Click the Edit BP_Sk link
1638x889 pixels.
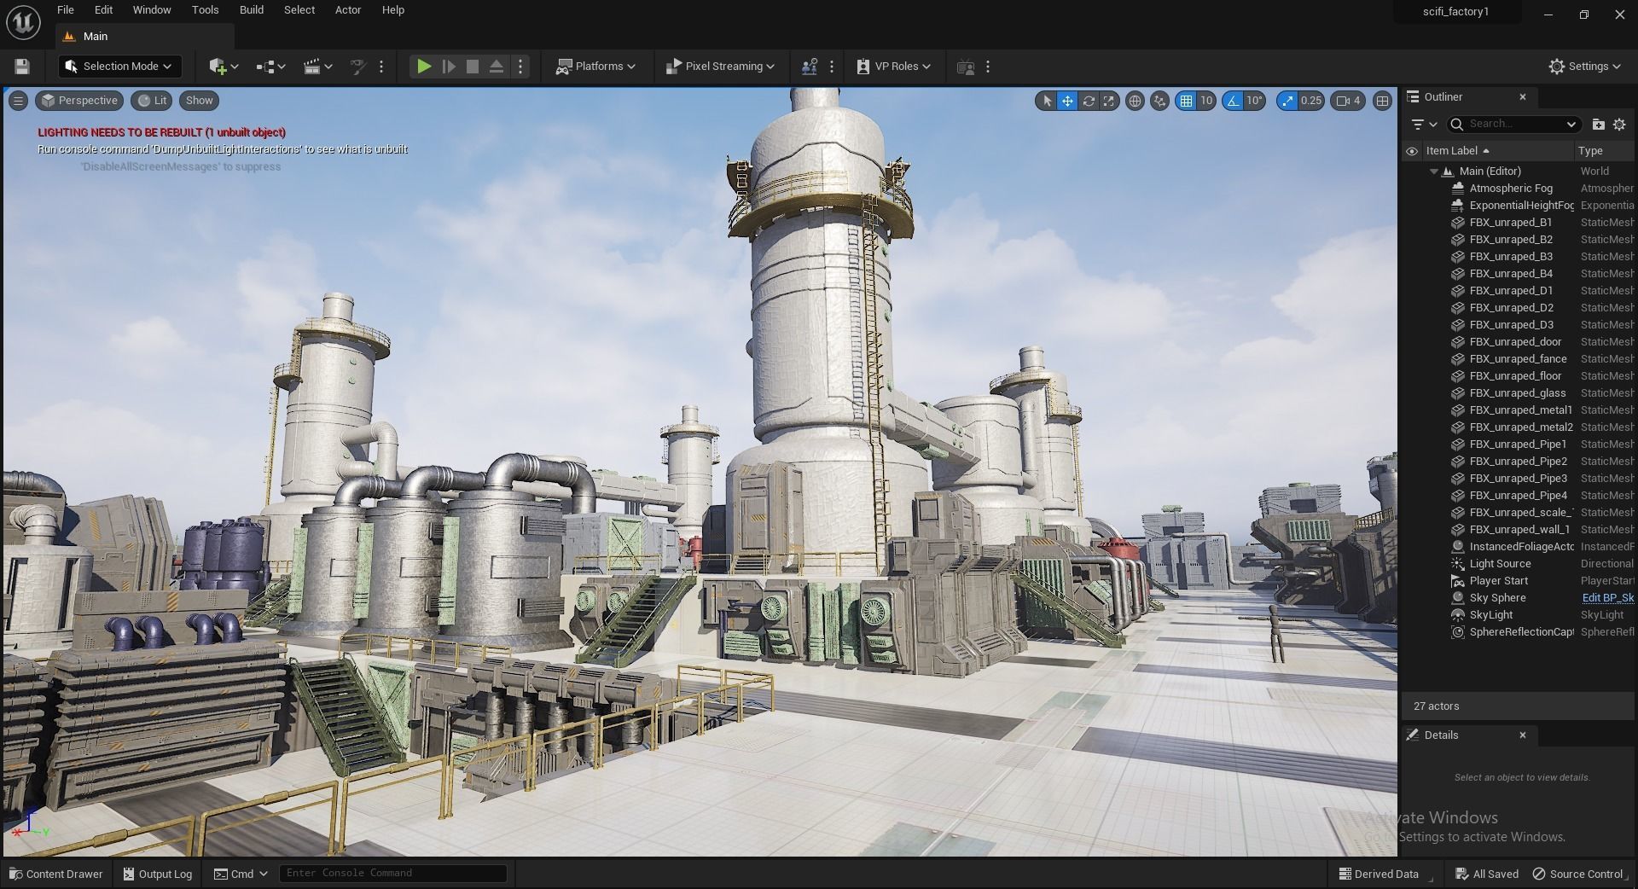[x=1607, y=598]
